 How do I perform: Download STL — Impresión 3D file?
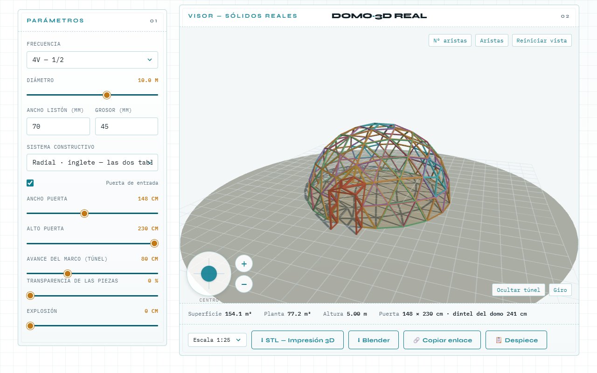click(298, 340)
